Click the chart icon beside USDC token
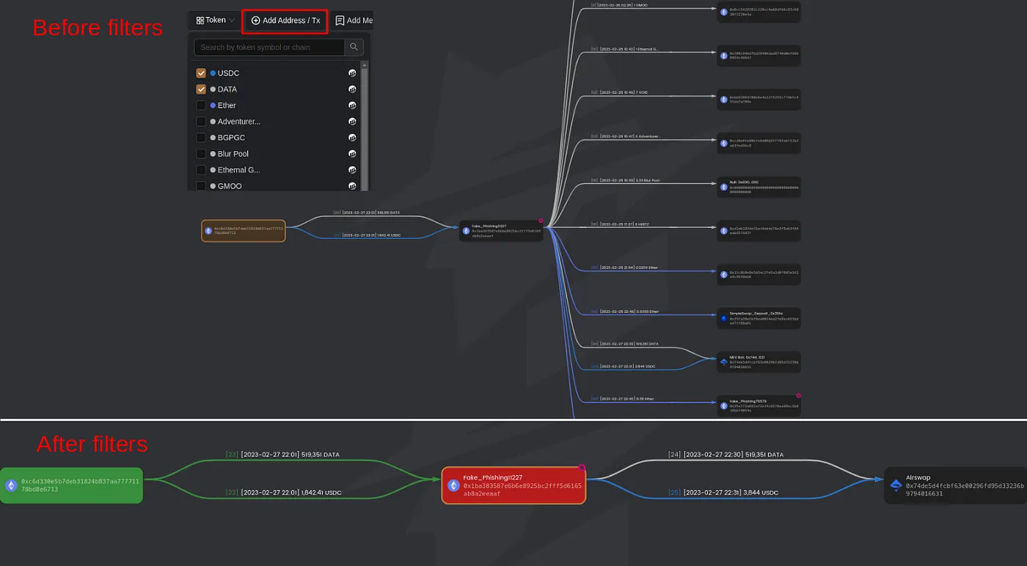Screen dimensions: 1027x566 click(x=352, y=73)
